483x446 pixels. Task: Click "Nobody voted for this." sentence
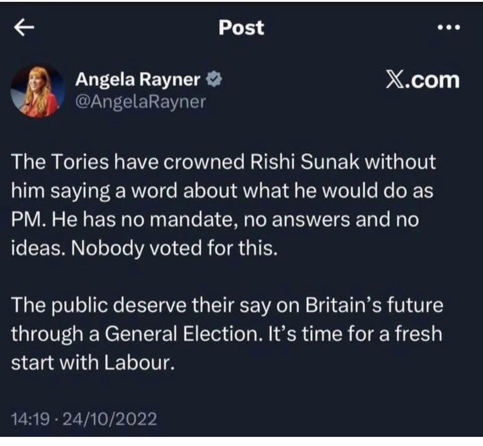[x=174, y=249]
